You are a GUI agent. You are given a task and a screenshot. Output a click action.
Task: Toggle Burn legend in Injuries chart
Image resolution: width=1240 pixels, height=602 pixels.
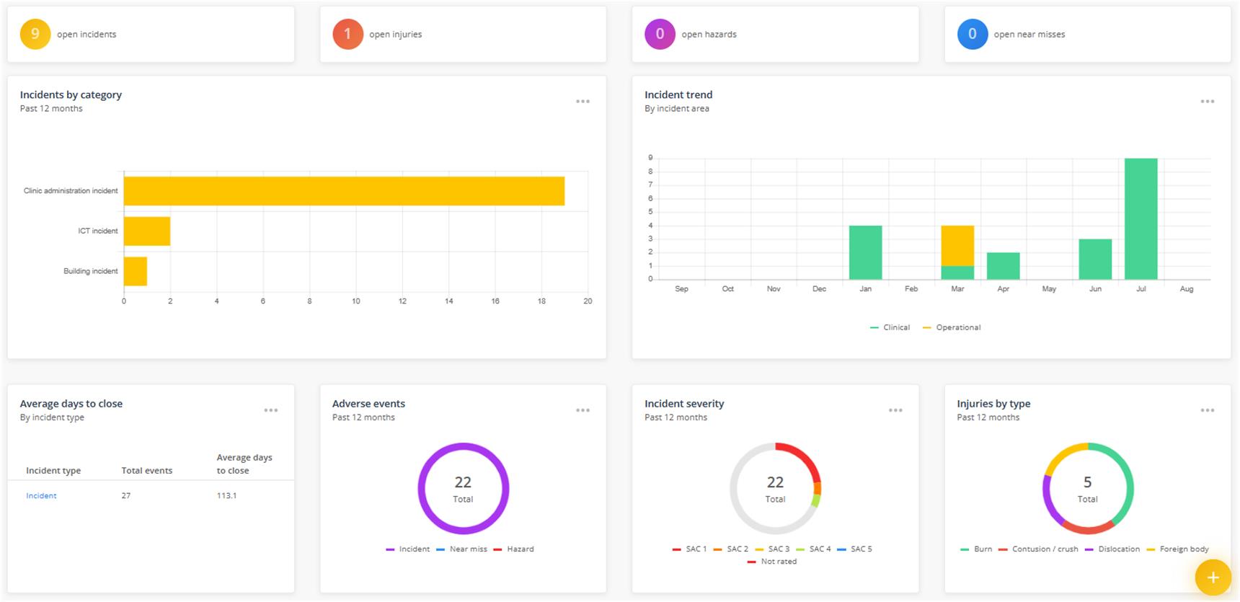[x=977, y=549]
